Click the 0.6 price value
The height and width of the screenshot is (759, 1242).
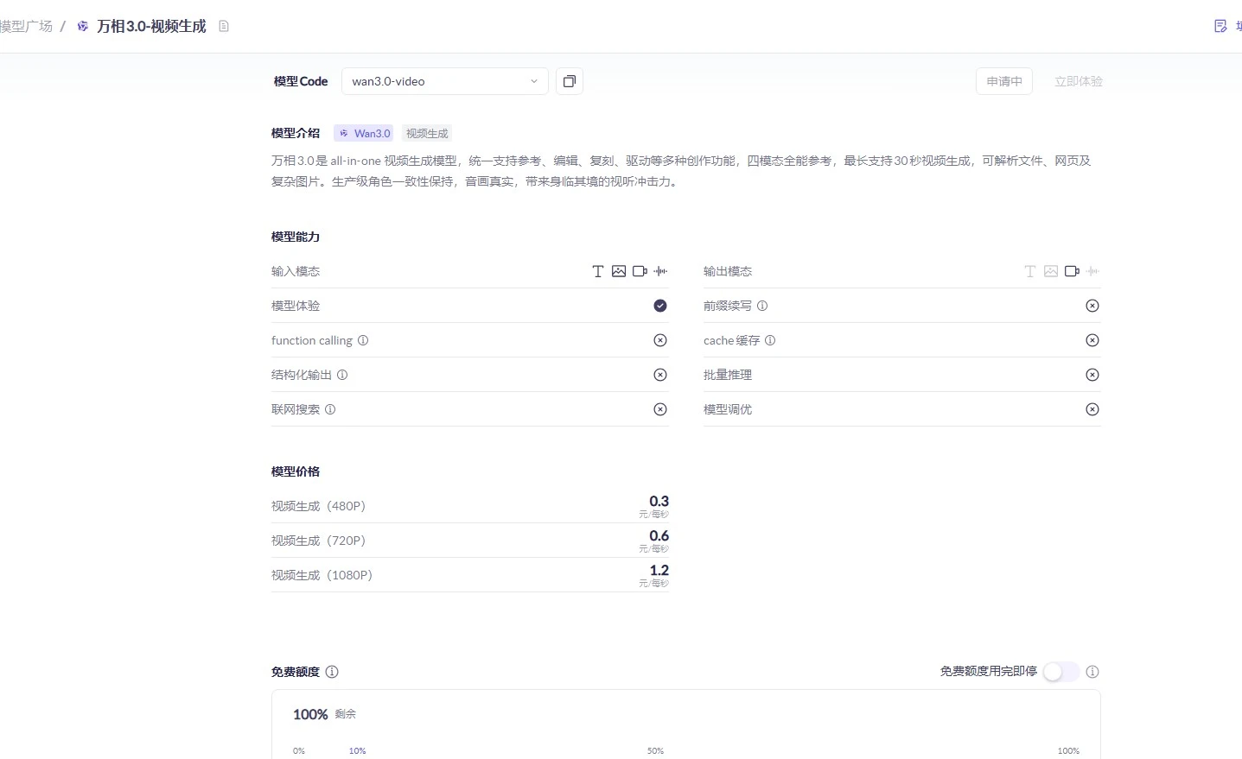pos(659,535)
